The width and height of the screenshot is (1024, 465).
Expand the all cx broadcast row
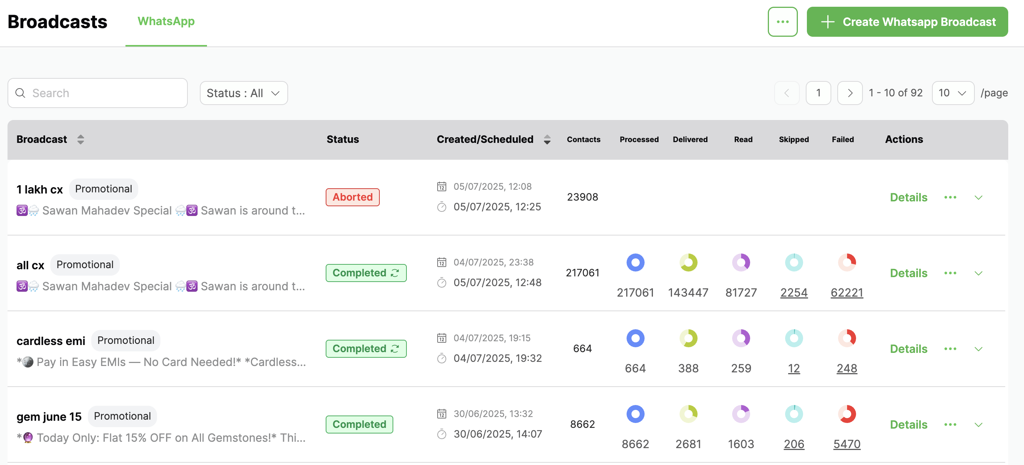point(978,273)
